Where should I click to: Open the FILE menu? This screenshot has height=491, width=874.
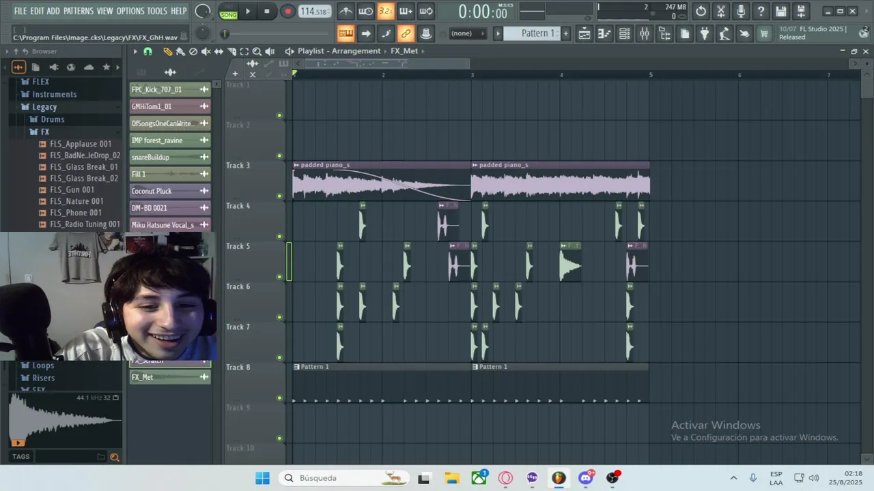pos(20,11)
